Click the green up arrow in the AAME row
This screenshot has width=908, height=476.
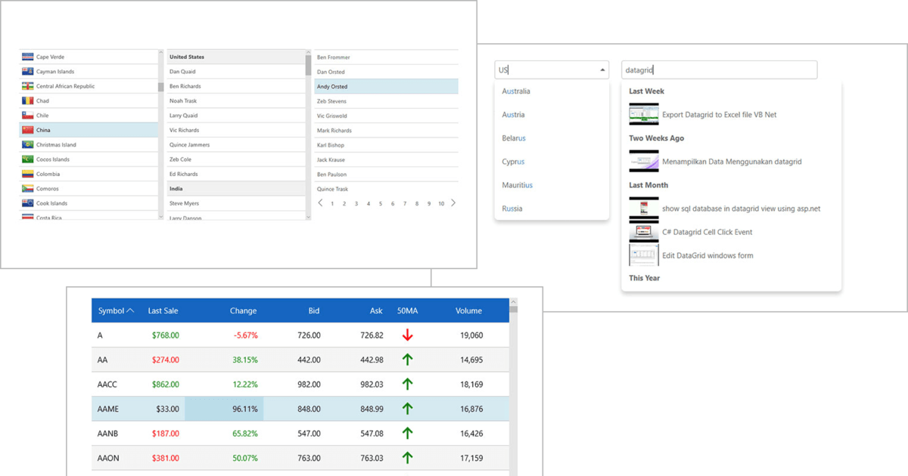pyautogui.click(x=407, y=408)
